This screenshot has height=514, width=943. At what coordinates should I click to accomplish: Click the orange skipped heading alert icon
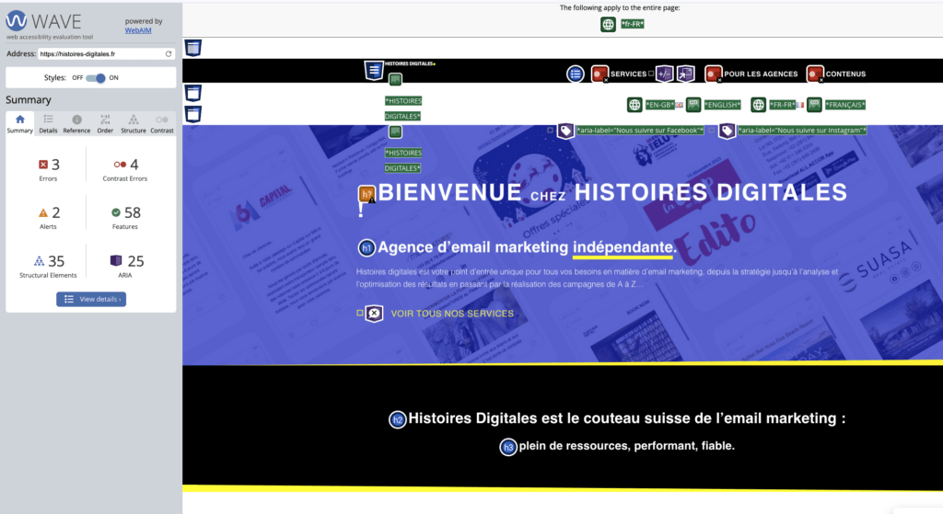tap(367, 194)
